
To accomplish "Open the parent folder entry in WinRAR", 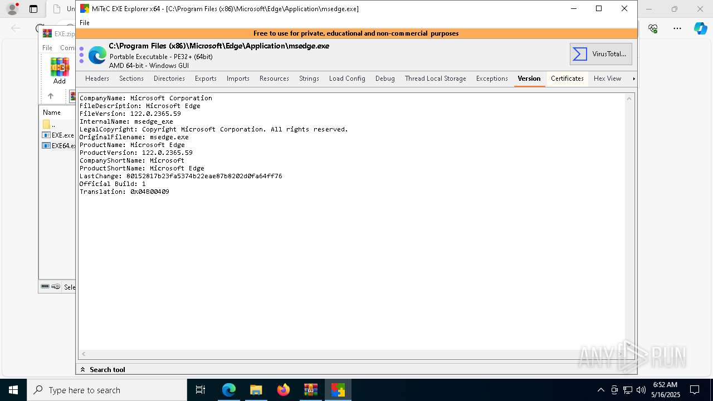I will (x=49, y=125).
